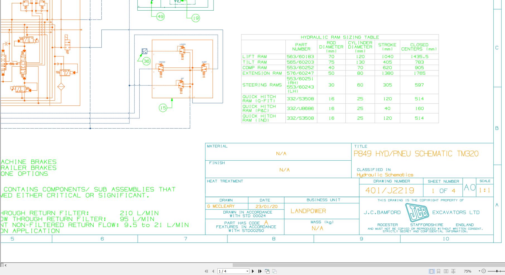The width and height of the screenshot is (505, 275).
Task: Click QUICK HITCH RAM (P&C) part 332/U8686
Action: coord(300,108)
